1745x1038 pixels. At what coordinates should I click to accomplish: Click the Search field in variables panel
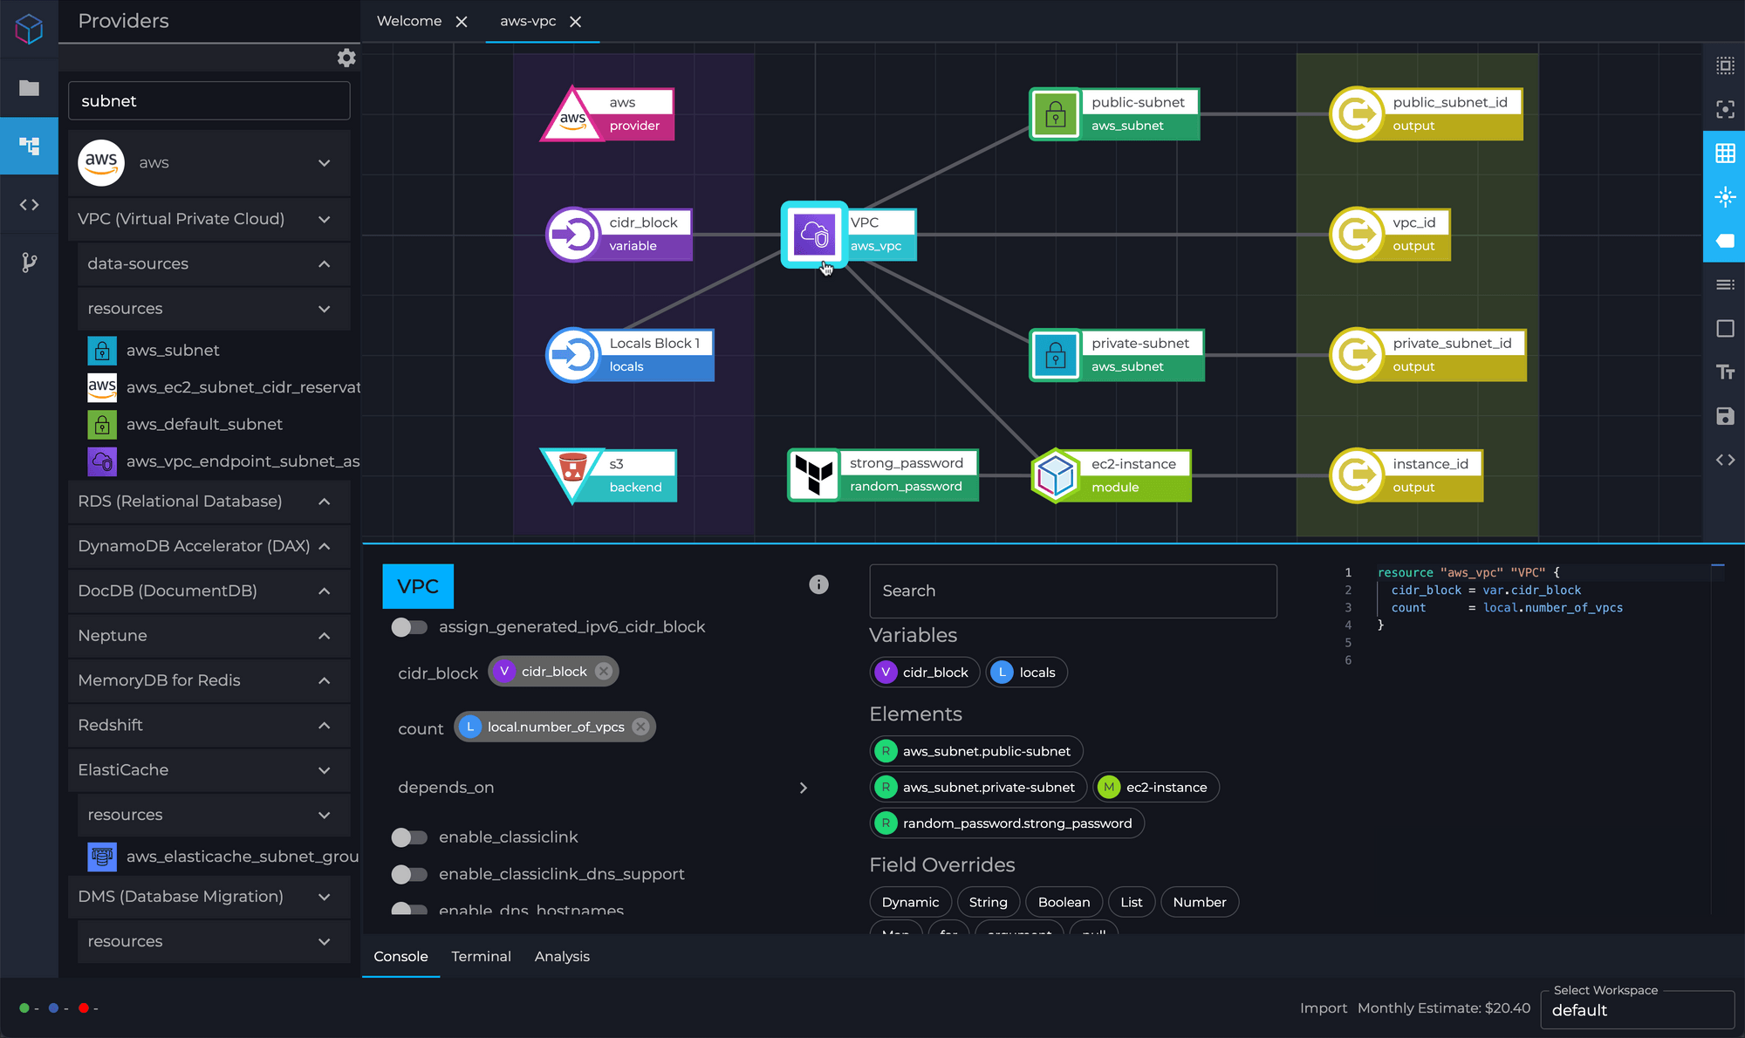(1072, 591)
